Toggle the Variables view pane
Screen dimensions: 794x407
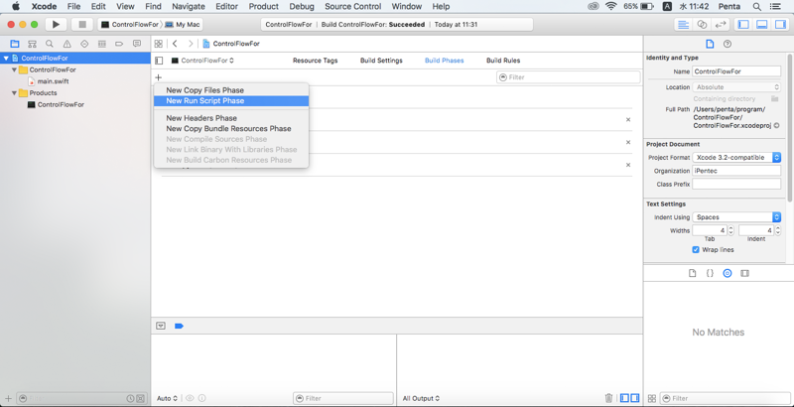[x=625, y=398]
